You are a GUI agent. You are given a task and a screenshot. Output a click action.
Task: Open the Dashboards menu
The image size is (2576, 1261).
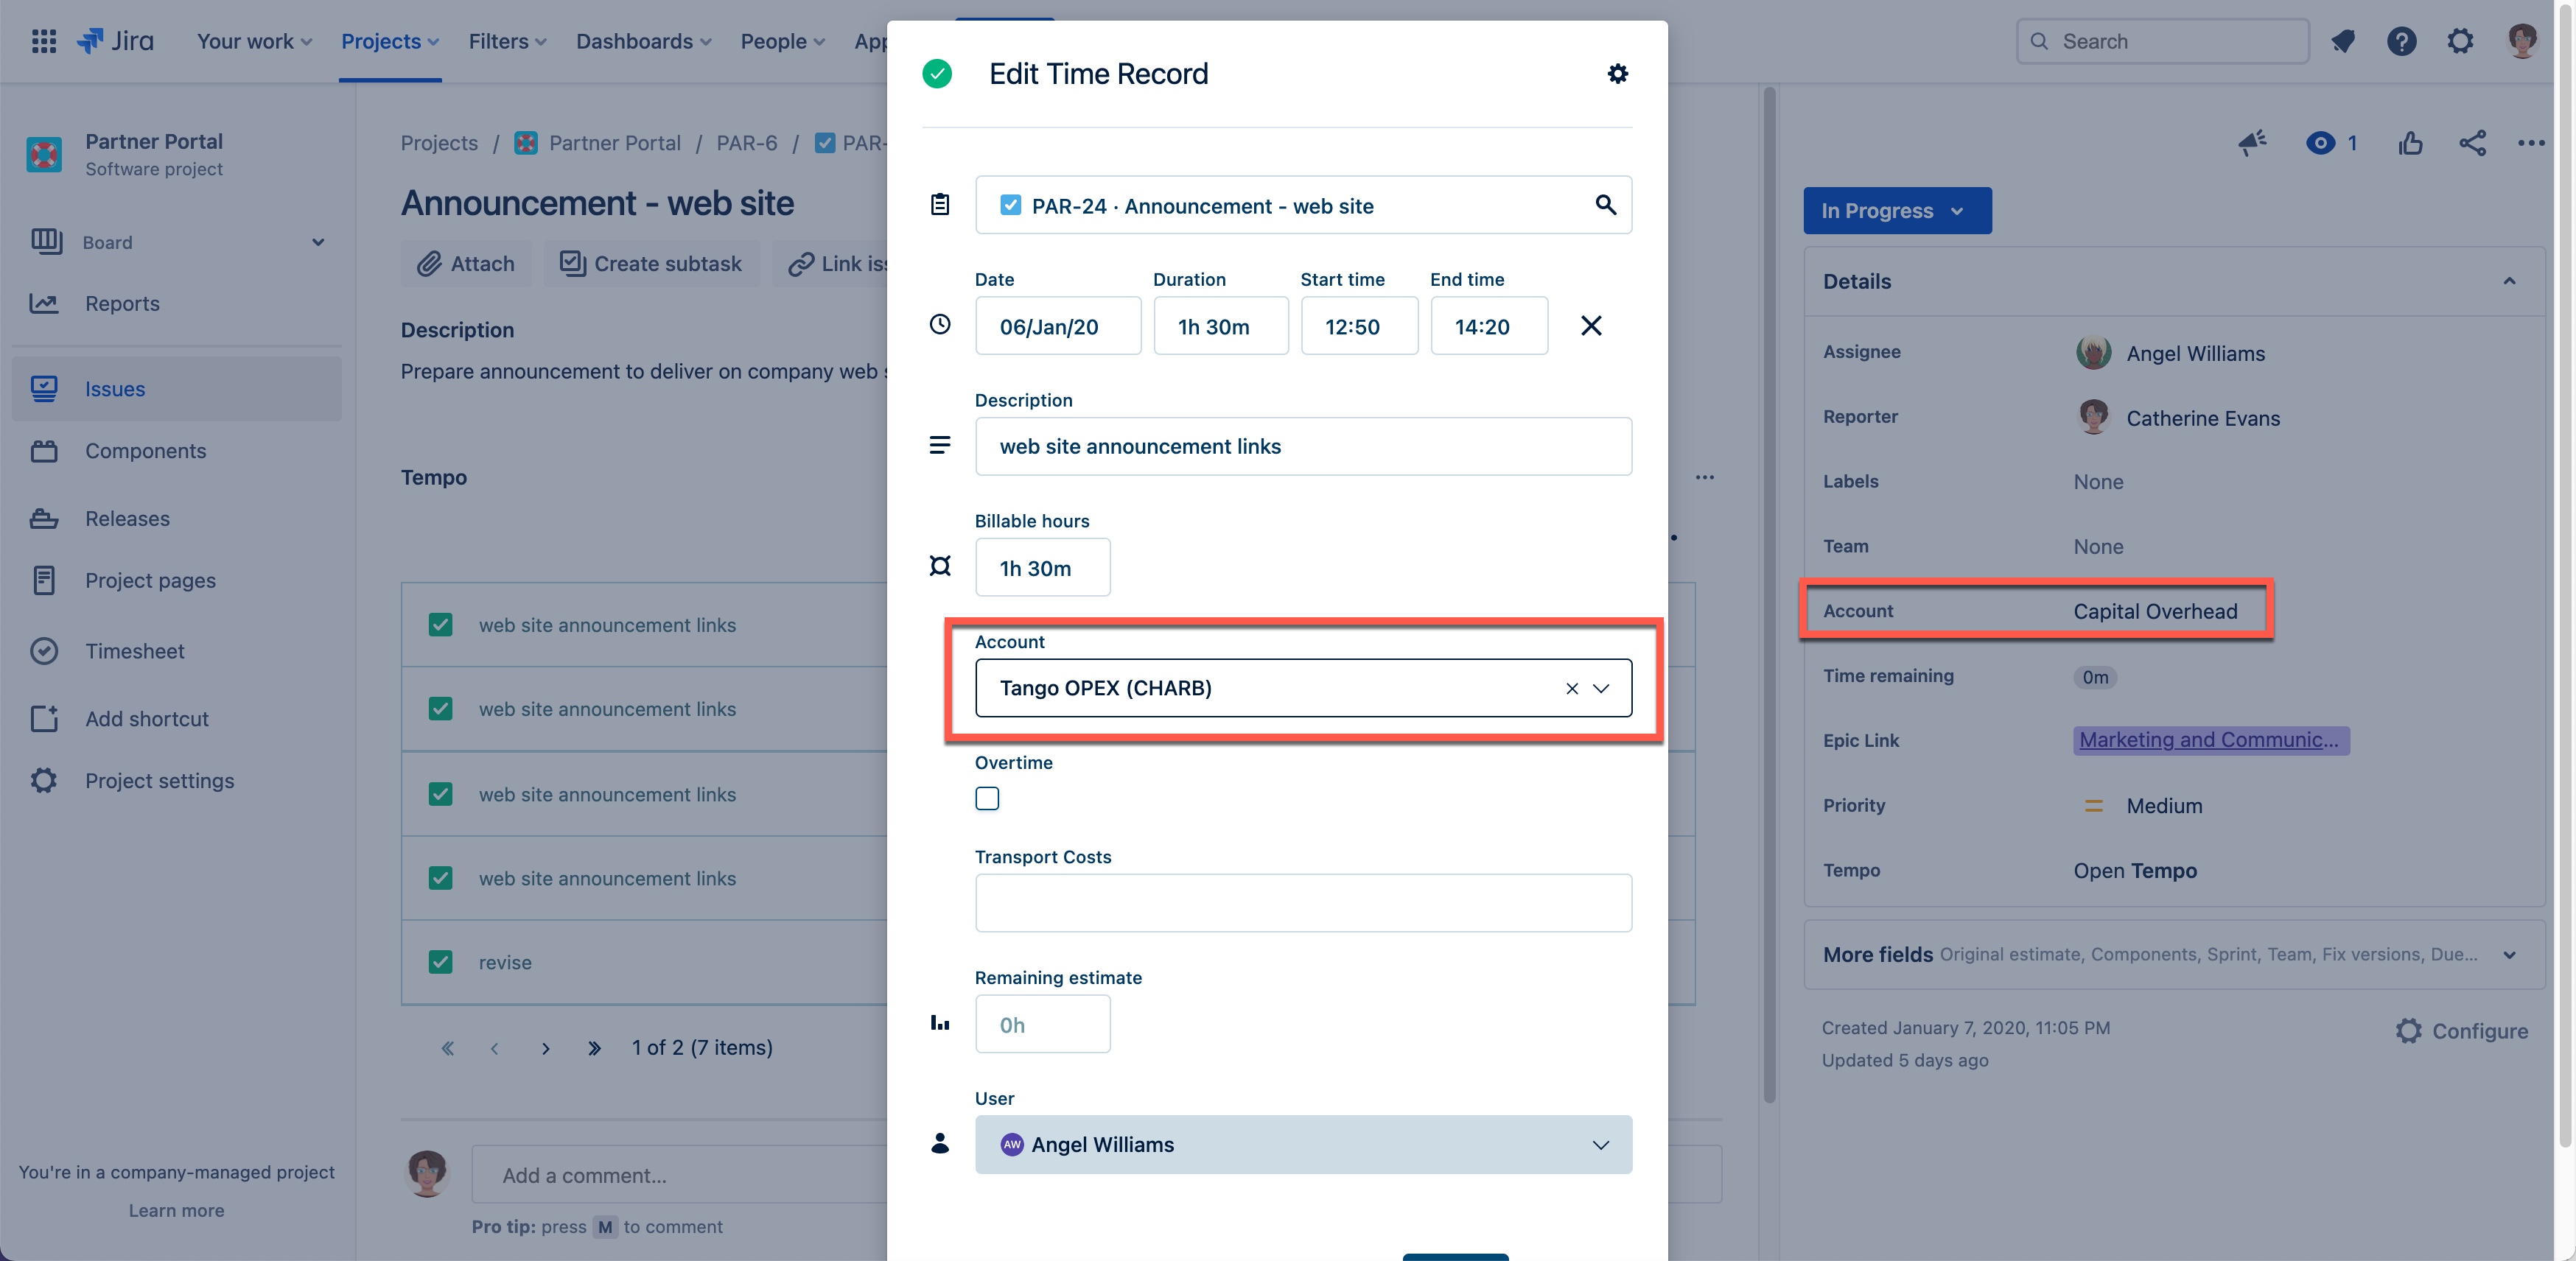coord(643,41)
